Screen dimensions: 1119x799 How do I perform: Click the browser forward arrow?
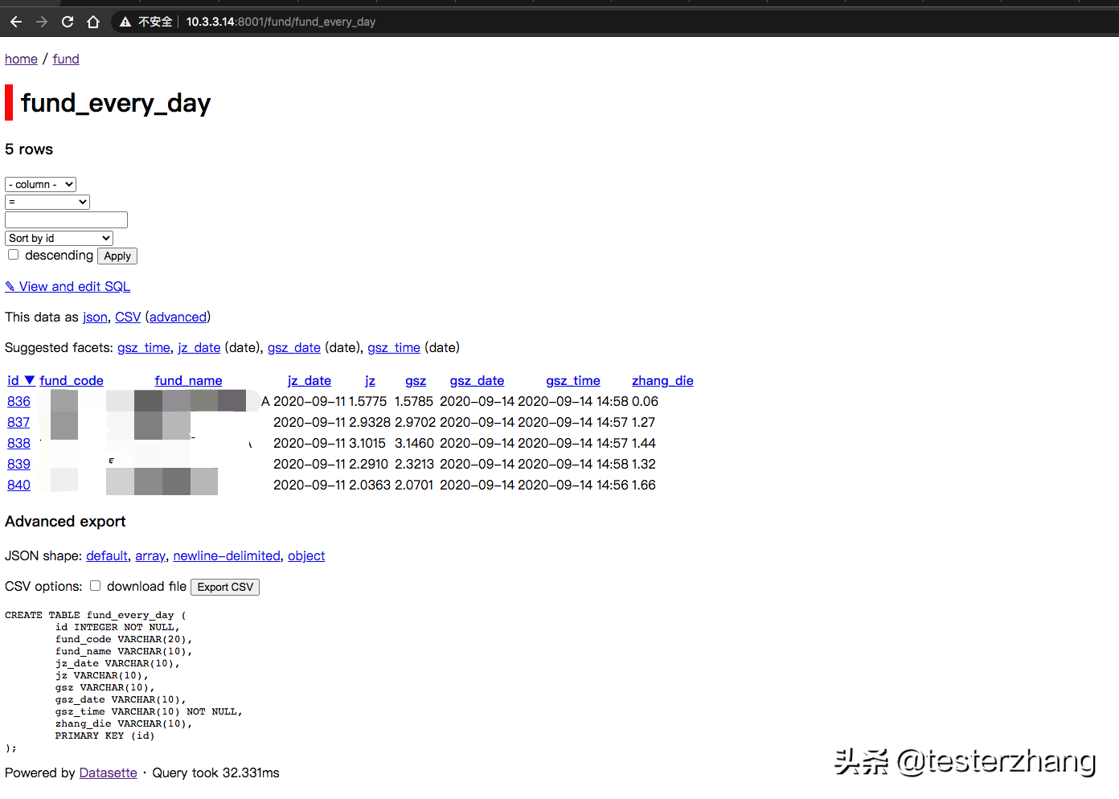pos(42,22)
